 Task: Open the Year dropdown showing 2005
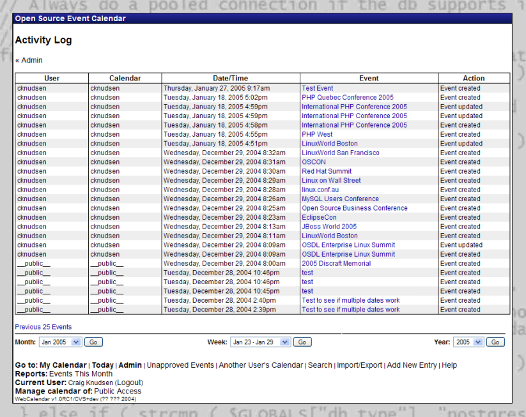[468, 342]
